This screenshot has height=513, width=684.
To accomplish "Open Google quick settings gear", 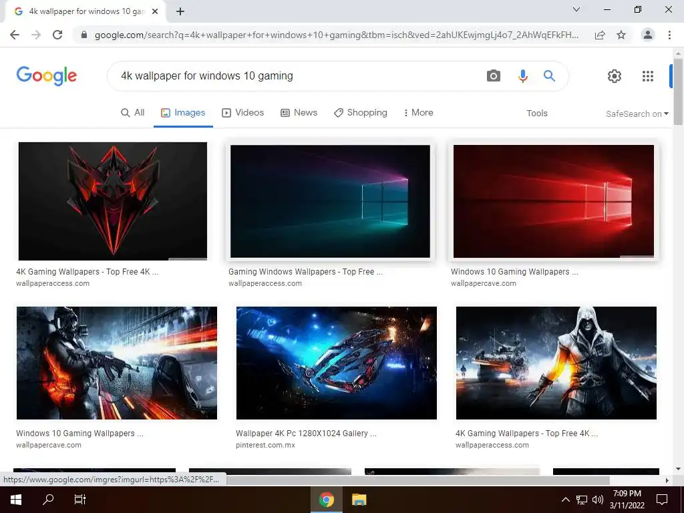I will [x=615, y=76].
